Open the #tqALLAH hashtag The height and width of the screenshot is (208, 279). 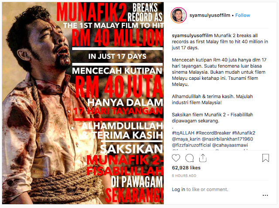tap(183, 133)
